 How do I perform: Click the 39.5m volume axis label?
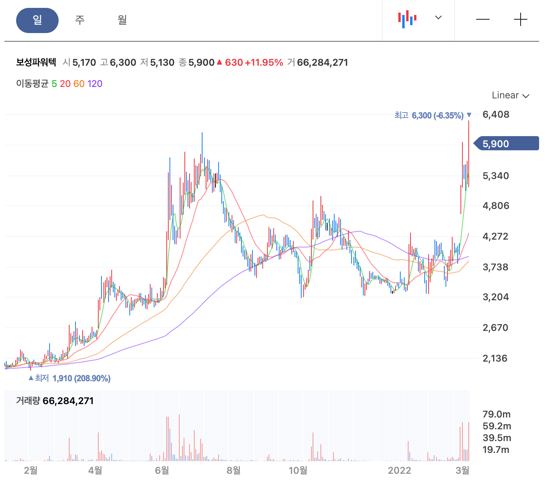point(497,438)
